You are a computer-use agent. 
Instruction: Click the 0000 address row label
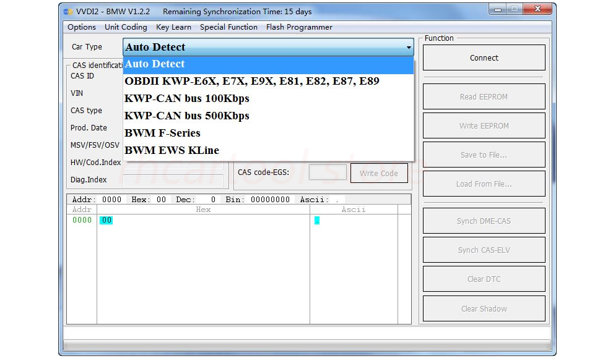pos(82,220)
